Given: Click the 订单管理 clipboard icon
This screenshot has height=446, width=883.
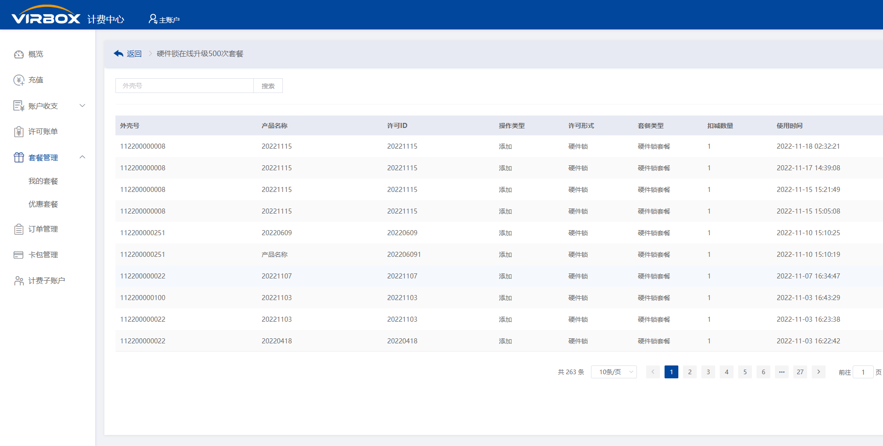Looking at the screenshot, I should pyautogui.click(x=19, y=229).
